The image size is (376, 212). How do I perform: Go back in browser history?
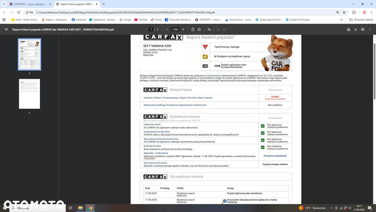5,12
